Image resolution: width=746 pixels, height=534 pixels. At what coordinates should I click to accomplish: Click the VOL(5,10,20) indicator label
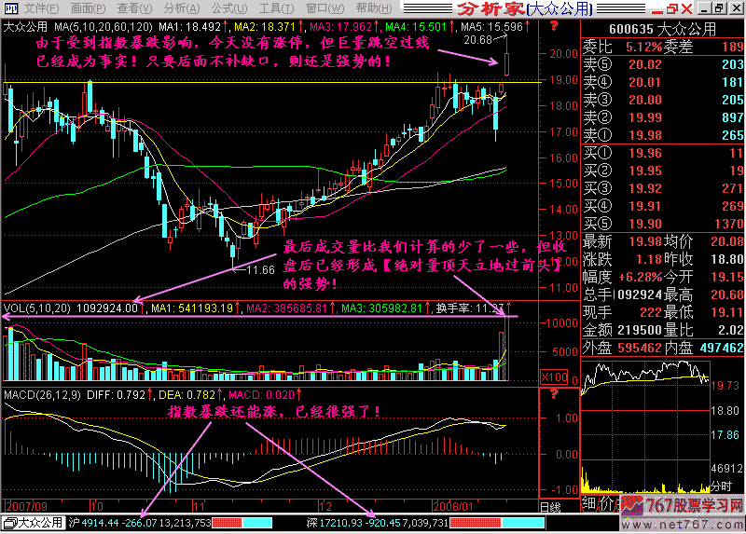(39, 308)
